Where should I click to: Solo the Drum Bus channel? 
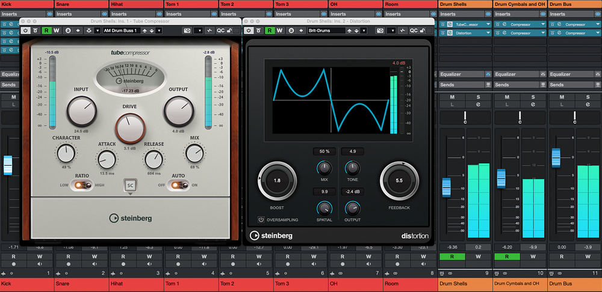pyautogui.click(x=588, y=97)
